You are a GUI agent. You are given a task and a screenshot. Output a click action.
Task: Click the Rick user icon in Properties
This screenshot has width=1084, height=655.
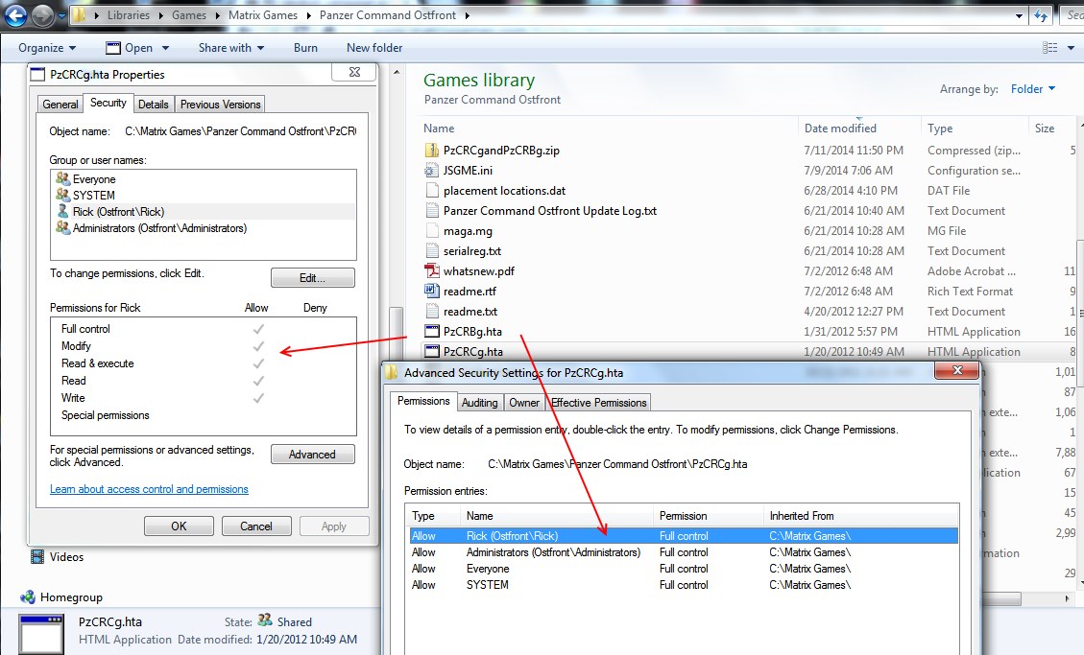(x=63, y=211)
